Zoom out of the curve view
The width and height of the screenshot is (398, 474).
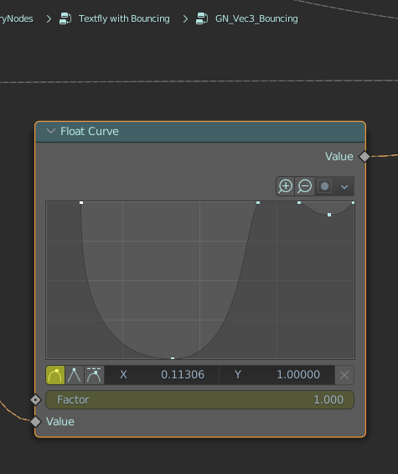point(305,186)
